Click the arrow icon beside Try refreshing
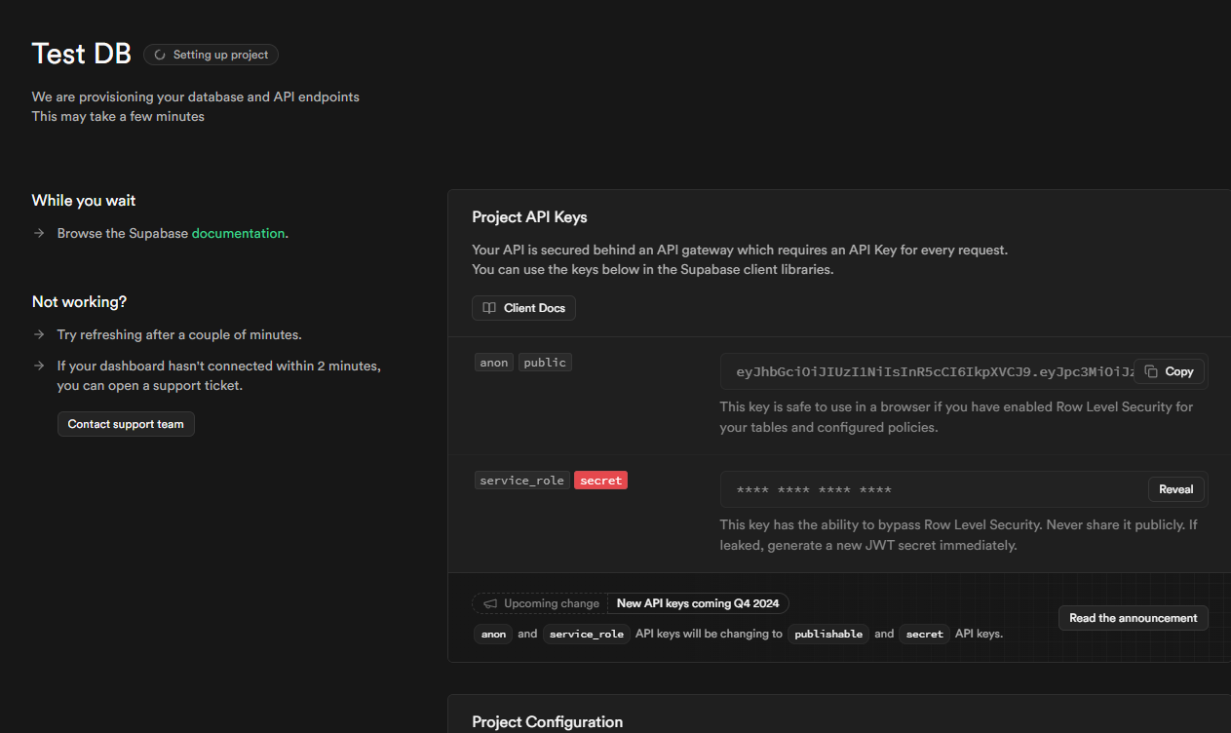This screenshot has height=733, width=1231. point(39,334)
